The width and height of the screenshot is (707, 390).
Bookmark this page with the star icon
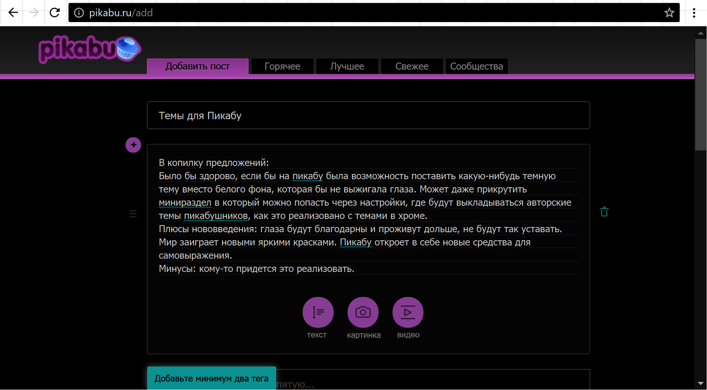tap(669, 13)
